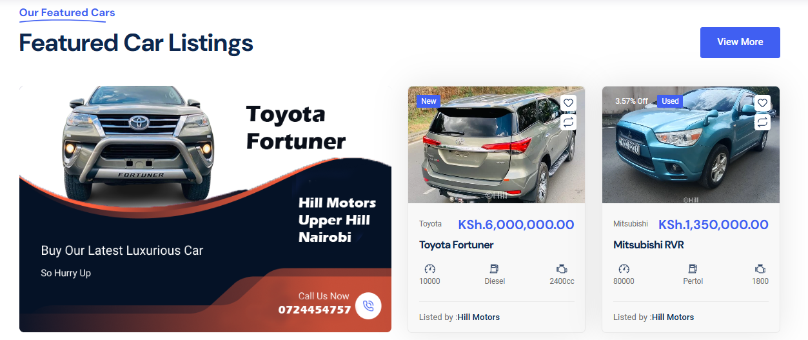
Task: Open the Mitsubishi RVR listing title
Action: click(649, 245)
